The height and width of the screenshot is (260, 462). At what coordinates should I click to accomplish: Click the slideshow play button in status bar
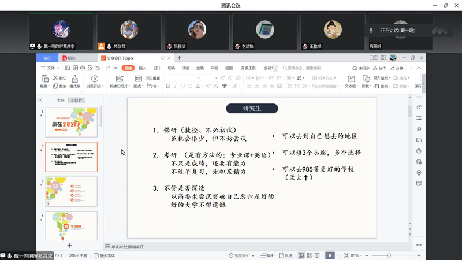329,255
